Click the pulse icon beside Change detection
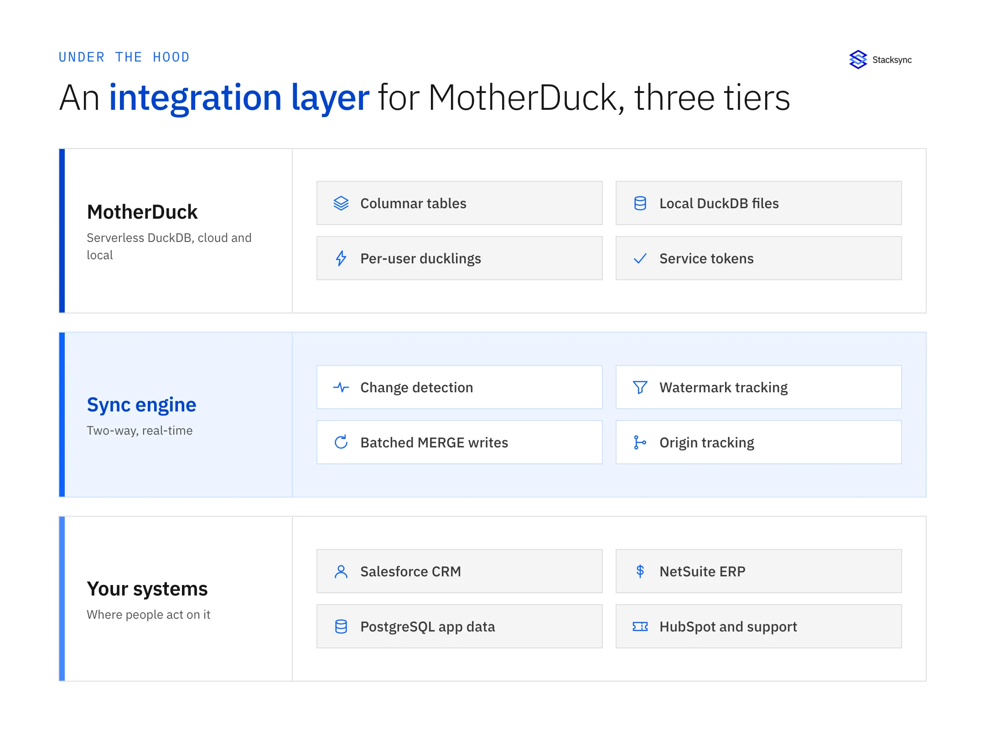The image size is (985, 729). pyautogui.click(x=341, y=387)
